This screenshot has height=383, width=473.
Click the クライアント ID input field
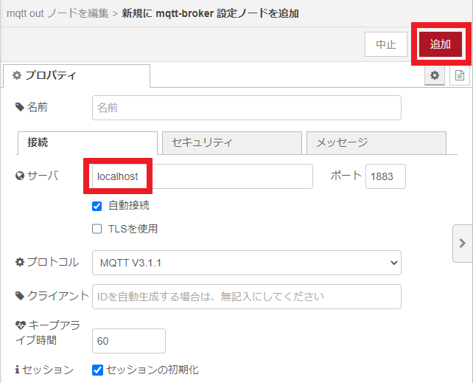pos(247,297)
